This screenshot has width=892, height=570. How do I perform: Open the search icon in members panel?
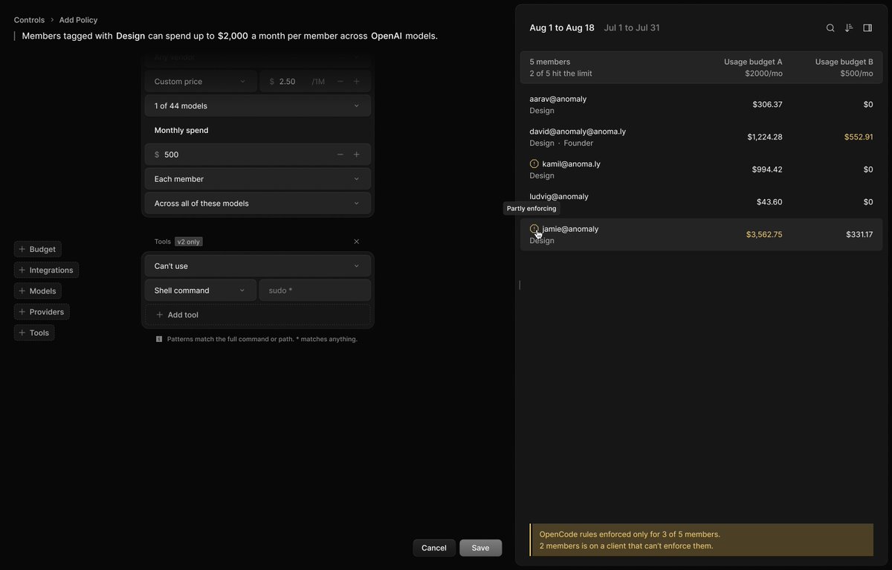point(830,28)
